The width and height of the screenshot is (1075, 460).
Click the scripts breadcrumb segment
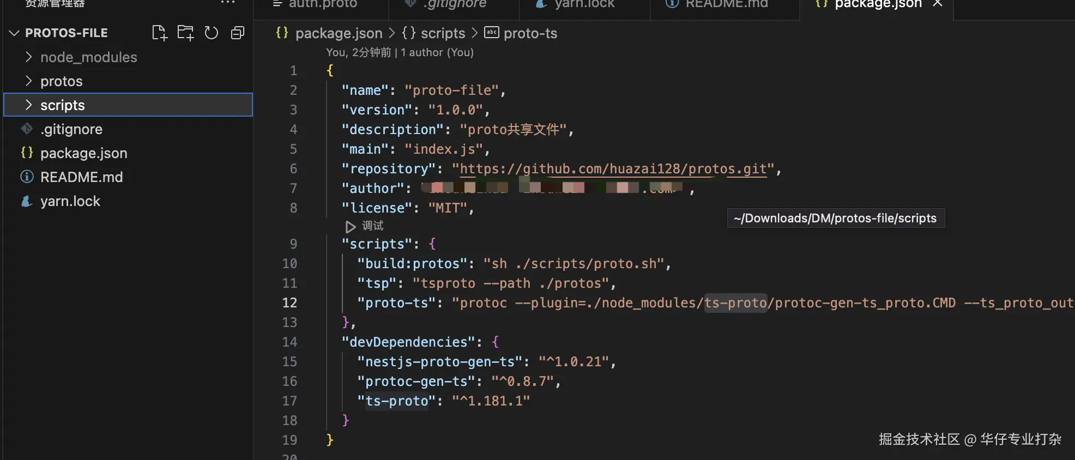[x=443, y=33]
